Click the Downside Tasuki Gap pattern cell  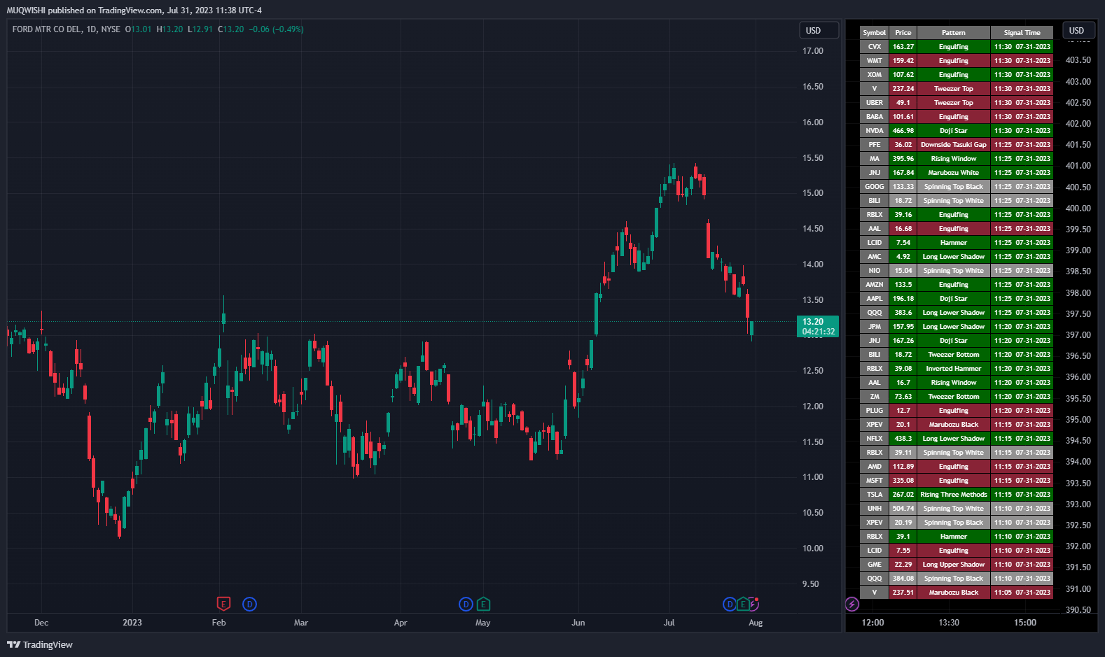click(954, 145)
